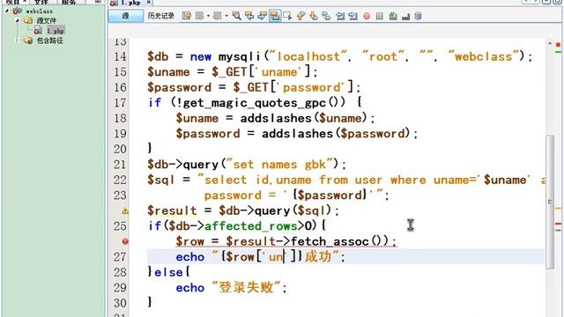The height and width of the screenshot is (317, 564).
Task: Click the Forward navigation icon in editor toolbar
Action: (218, 16)
